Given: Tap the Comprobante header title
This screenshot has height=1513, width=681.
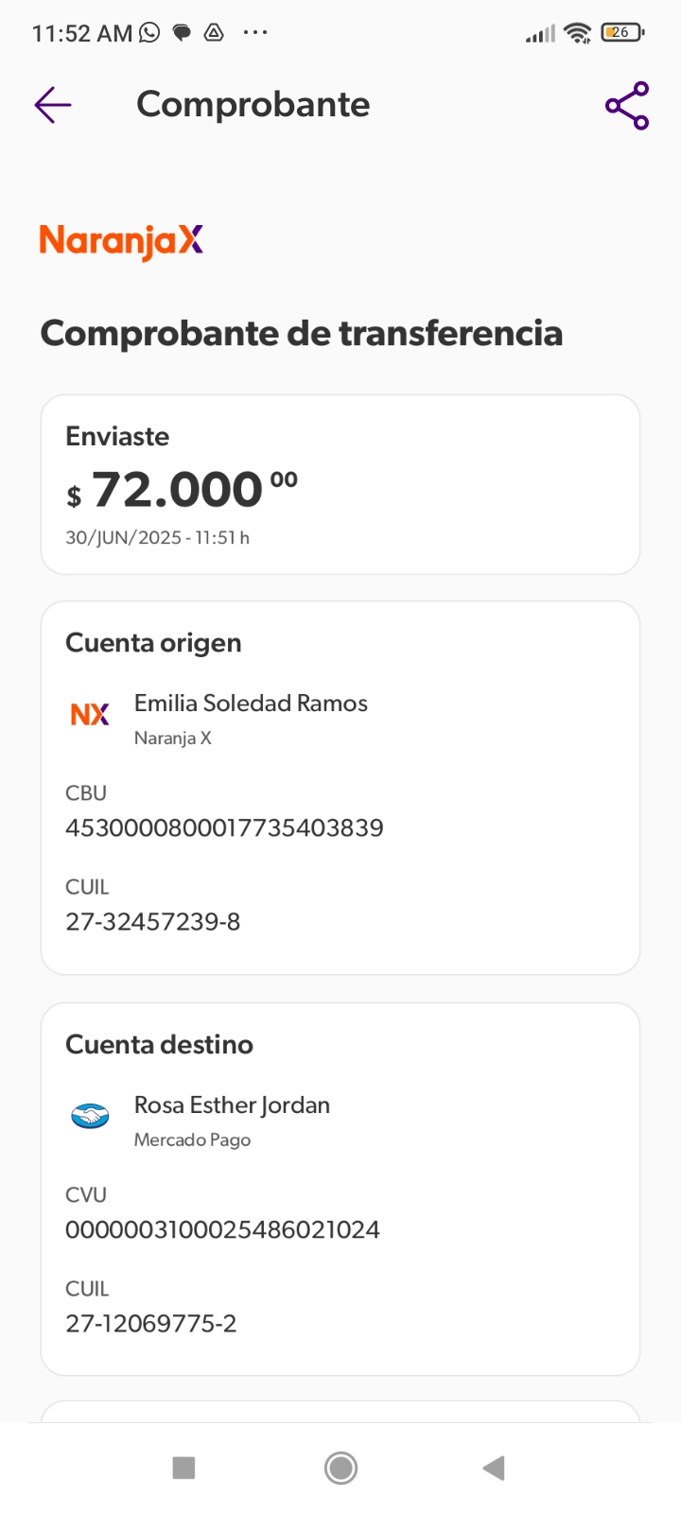Looking at the screenshot, I should (x=253, y=105).
